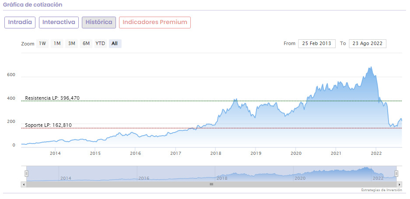Screen dimensions: 410x199
Task: Click the navigator scrollbar grip
Action: point(211,185)
